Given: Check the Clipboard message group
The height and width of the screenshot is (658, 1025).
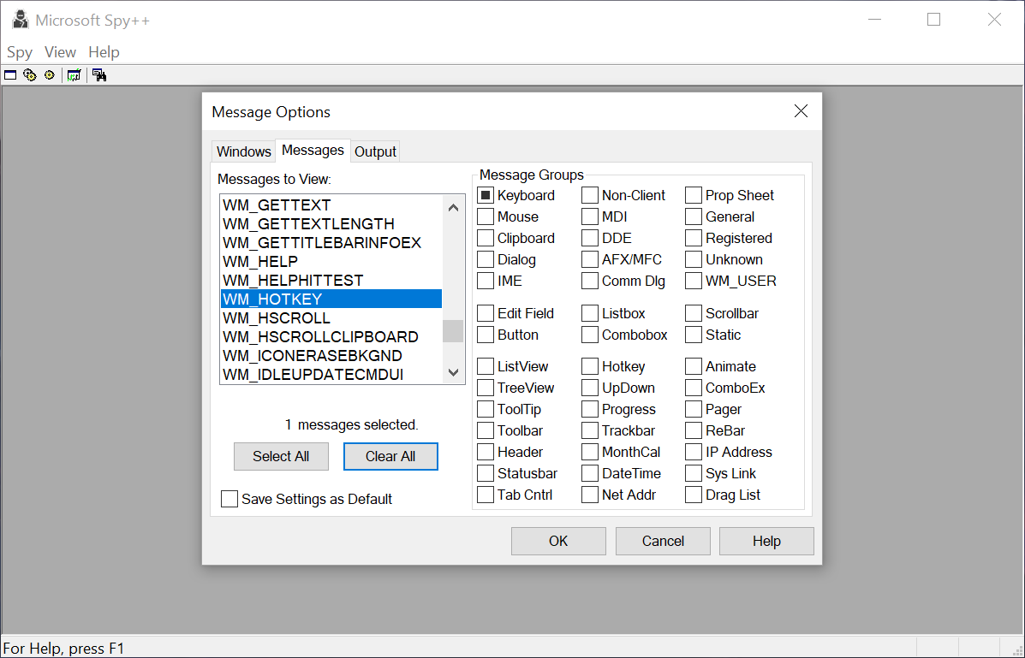Looking at the screenshot, I should pyautogui.click(x=486, y=239).
